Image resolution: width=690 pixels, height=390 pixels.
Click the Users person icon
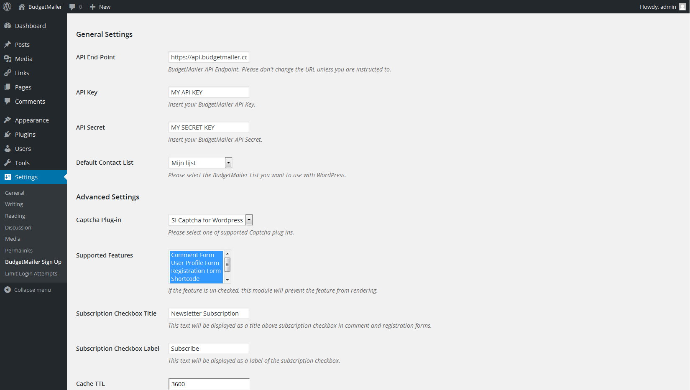click(x=8, y=148)
